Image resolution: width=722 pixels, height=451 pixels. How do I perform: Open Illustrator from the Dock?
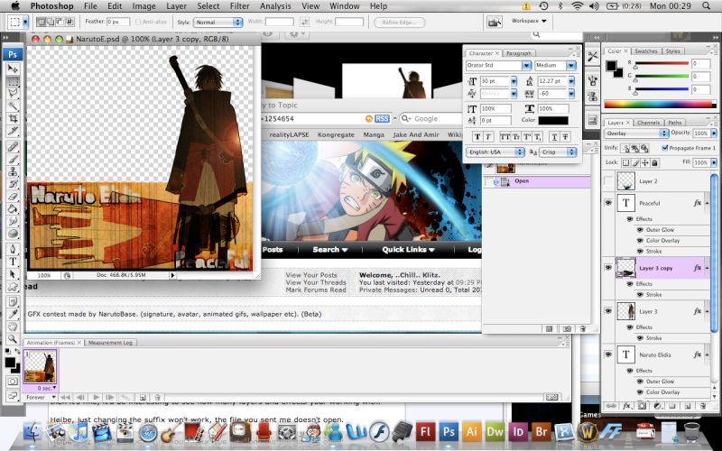tap(471, 432)
